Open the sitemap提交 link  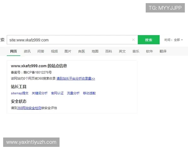click(x=20, y=93)
